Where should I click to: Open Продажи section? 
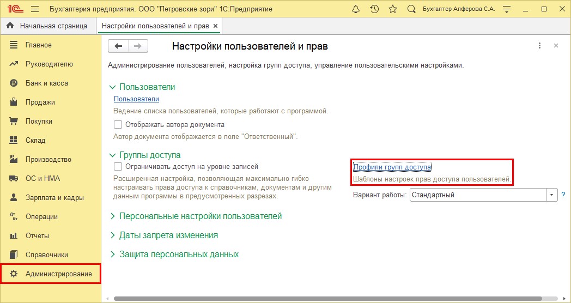pyautogui.click(x=51, y=102)
